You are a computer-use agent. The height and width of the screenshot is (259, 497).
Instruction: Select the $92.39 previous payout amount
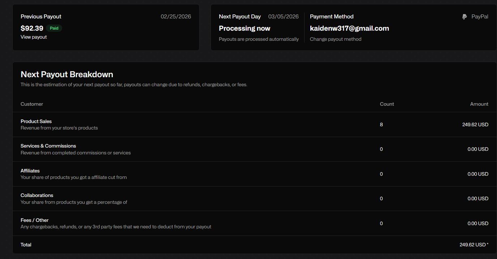click(32, 28)
